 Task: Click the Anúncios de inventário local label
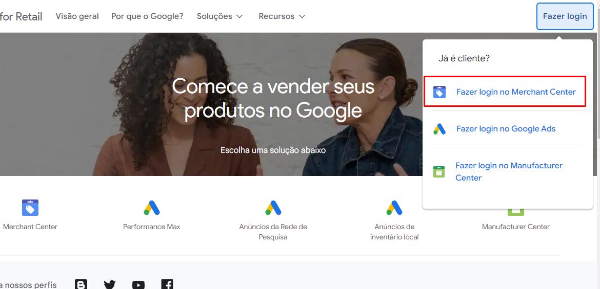394,232
